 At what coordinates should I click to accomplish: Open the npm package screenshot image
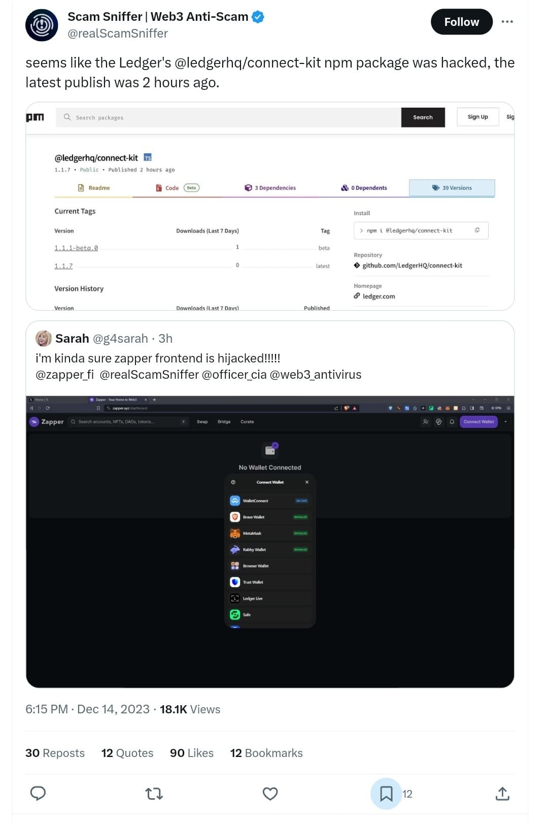270,206
